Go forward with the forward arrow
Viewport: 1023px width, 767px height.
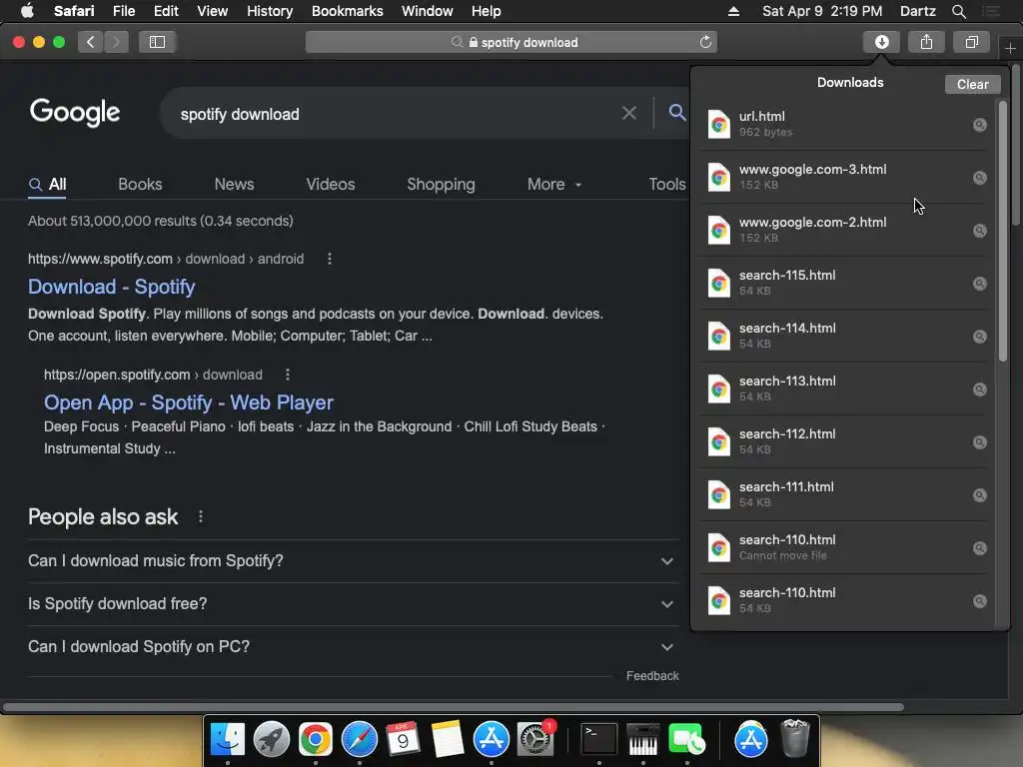[x=116, y=42]
